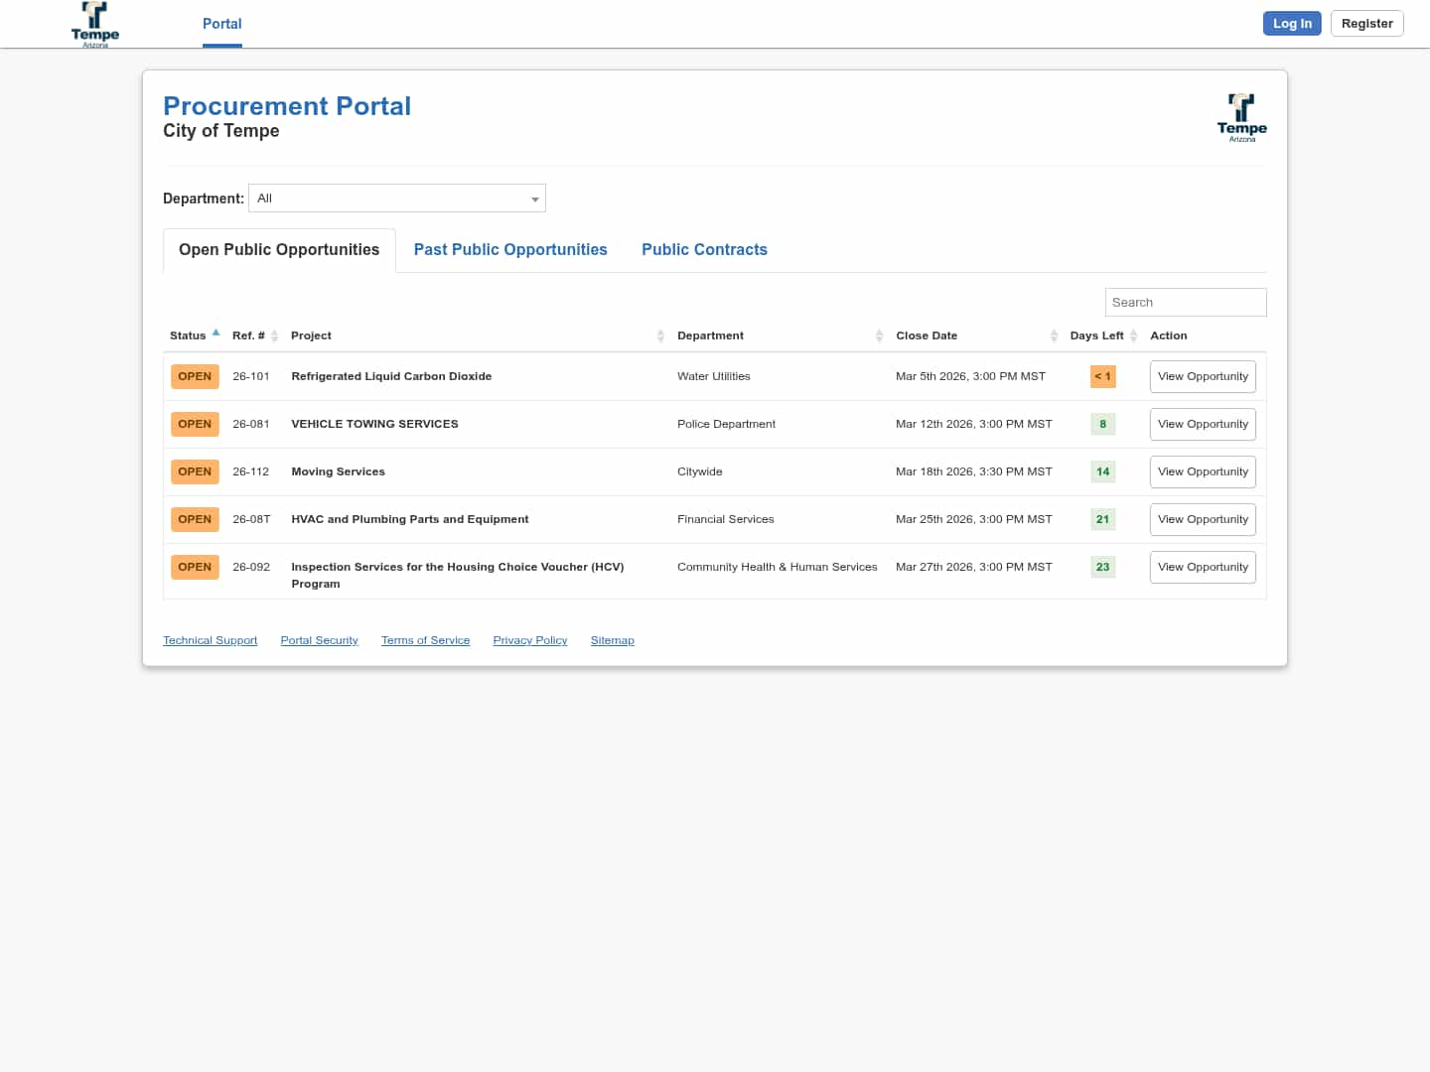1430x1072 pixels.
Task: View opportunity for Moving Services
Action: [x=1202, y=472]
